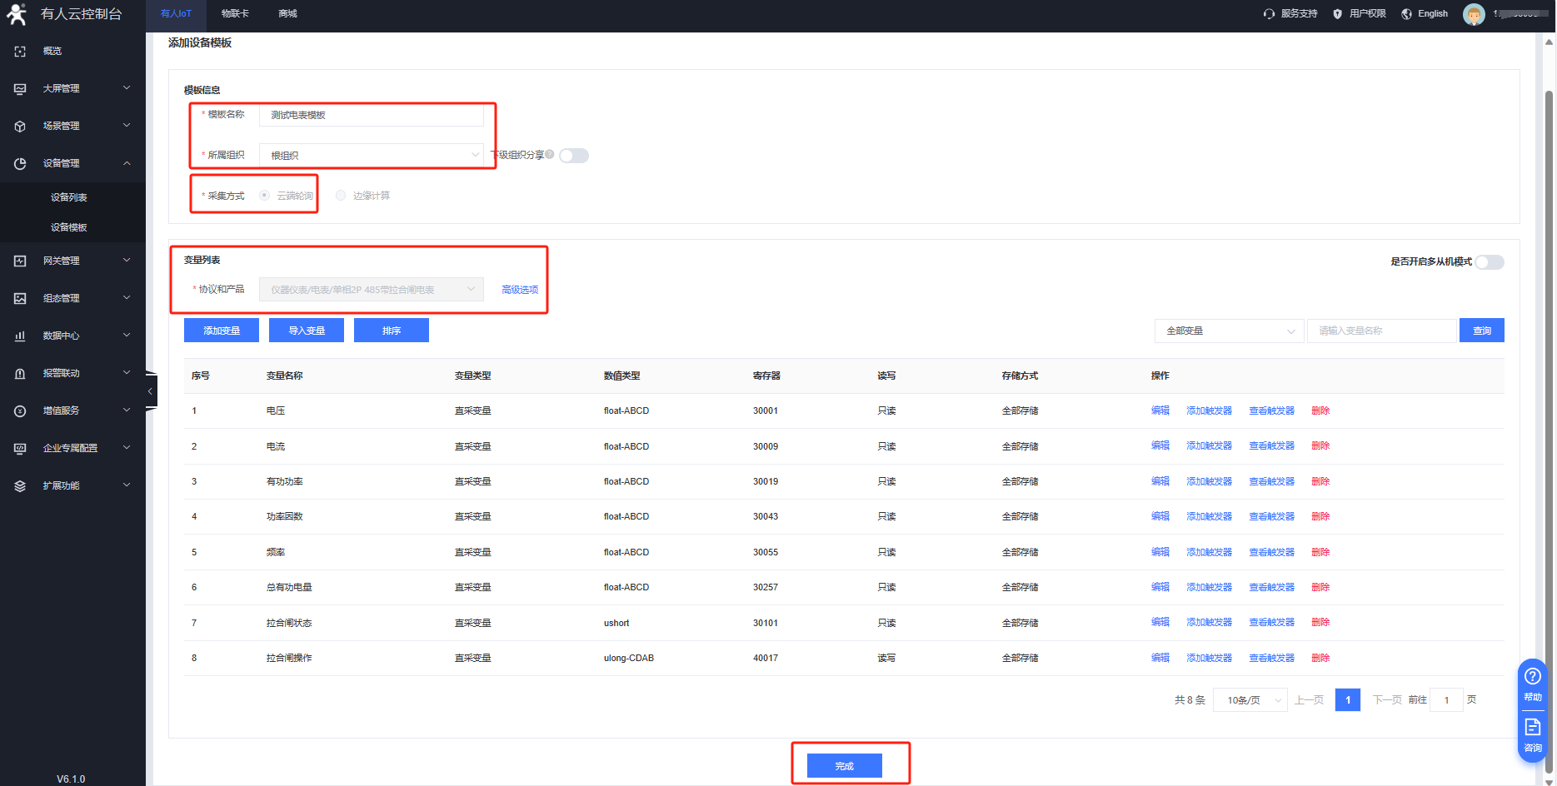
Task: Enable the 是否开启多从机模式 switch
Action: [1490, 262]
